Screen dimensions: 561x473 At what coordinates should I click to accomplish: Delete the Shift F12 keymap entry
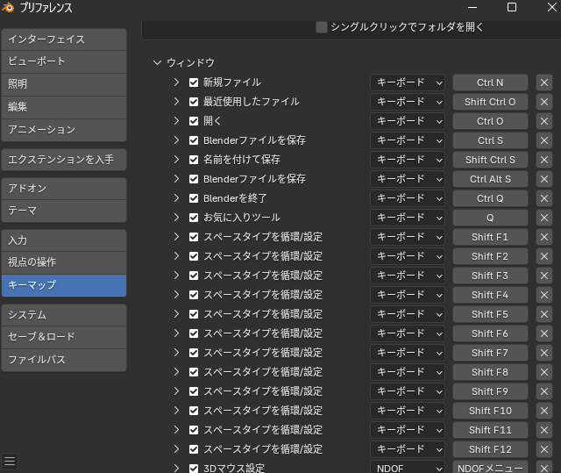click(x=544, y=449)
